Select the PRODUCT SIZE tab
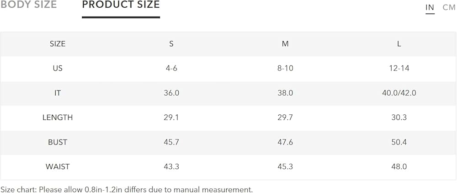The image size is (457, 193). [121, 5]
